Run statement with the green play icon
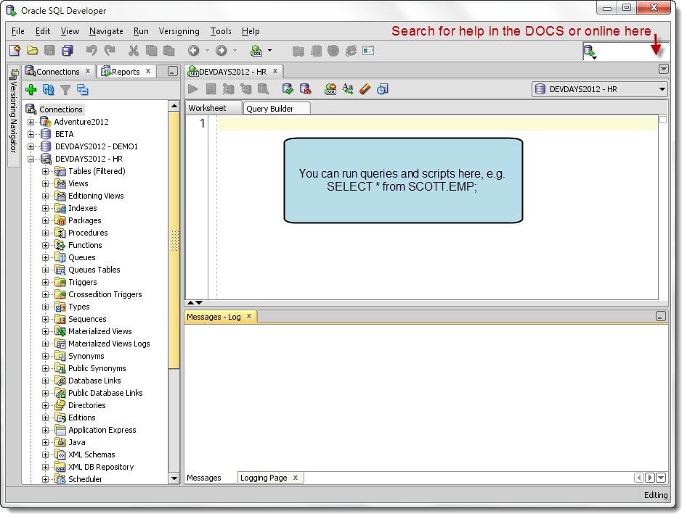The width and height of the screenshot is (687, 519). 192,89
